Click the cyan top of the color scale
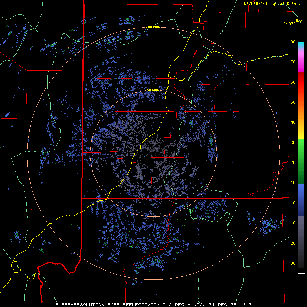This screenshot has height=307, width=307. coord(301,45)
